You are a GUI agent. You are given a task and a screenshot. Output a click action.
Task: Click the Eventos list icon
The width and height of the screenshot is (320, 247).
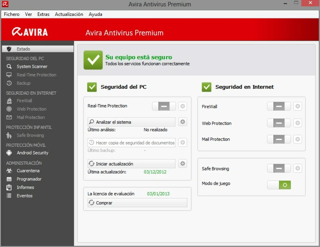pos(9,196)
